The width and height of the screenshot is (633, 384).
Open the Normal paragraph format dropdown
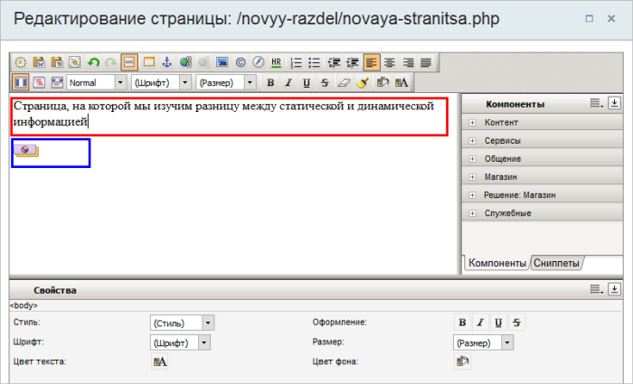tap(97, 82)
